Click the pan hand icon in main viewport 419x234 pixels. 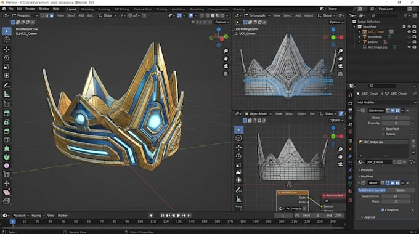pyautogui.click(x=226, y=58)
